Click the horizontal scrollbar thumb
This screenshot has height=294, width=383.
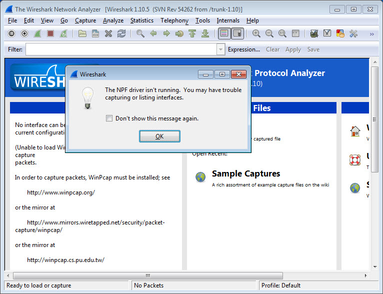click(148, 275)
